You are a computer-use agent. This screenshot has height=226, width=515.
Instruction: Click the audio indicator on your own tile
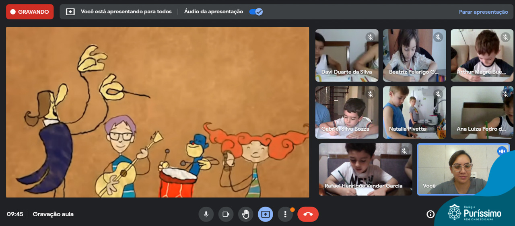click(x=502, y=151)
